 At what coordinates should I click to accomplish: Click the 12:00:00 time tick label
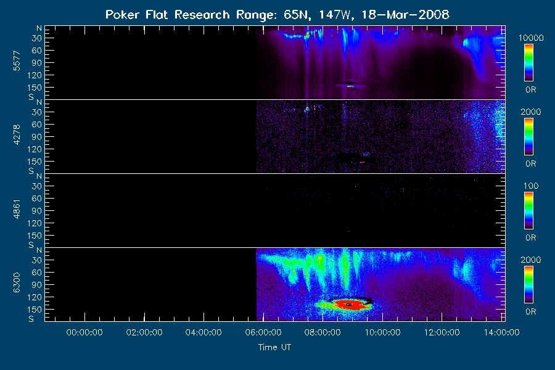tap(442, 332)
